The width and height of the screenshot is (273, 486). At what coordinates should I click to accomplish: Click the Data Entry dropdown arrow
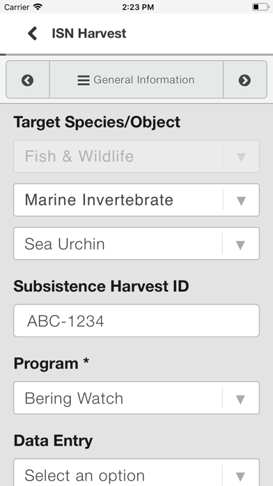[x=240, y=476]
